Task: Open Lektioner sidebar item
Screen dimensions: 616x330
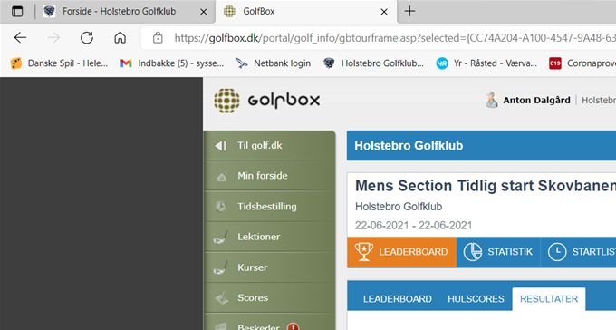Action: coord(270,237)
